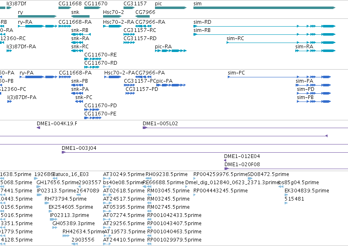Click the CG11670 gene label
The height and width of the screenshot is (246, 348).
click(x=96, y=4)
